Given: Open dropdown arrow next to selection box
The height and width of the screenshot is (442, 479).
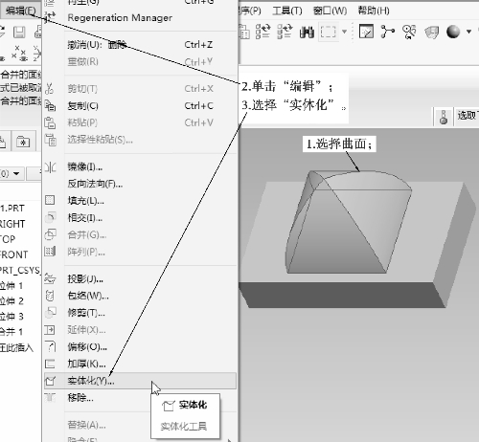Looking at the screenshot, I should [344, 32].
